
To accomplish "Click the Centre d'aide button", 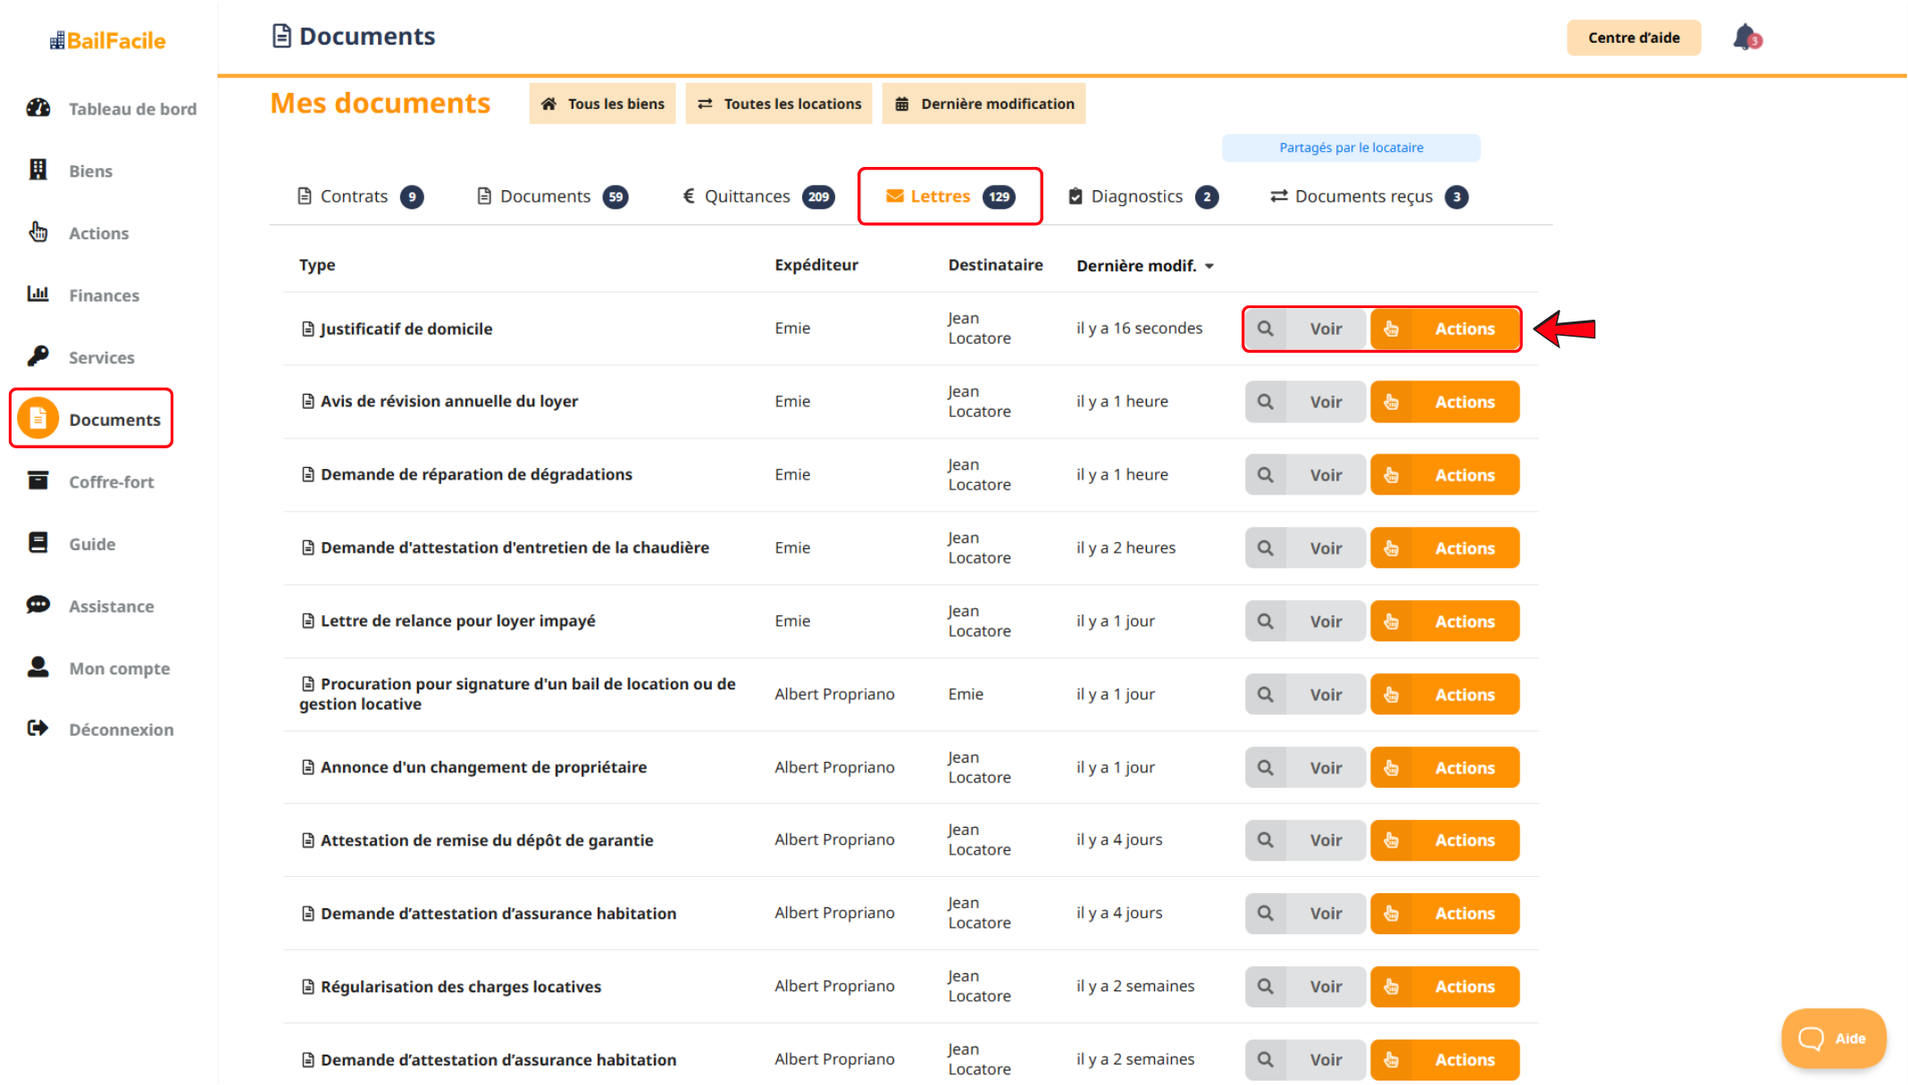I will [1634, 38].
